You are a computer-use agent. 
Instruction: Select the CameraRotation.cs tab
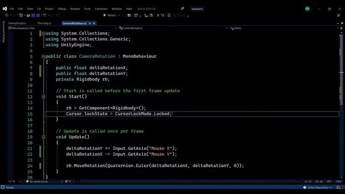click(74, 23)
